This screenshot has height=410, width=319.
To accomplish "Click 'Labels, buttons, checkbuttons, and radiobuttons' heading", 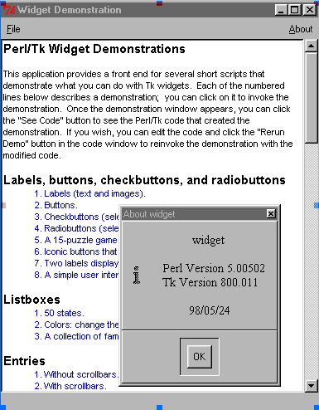I will (x=144, y=180).
